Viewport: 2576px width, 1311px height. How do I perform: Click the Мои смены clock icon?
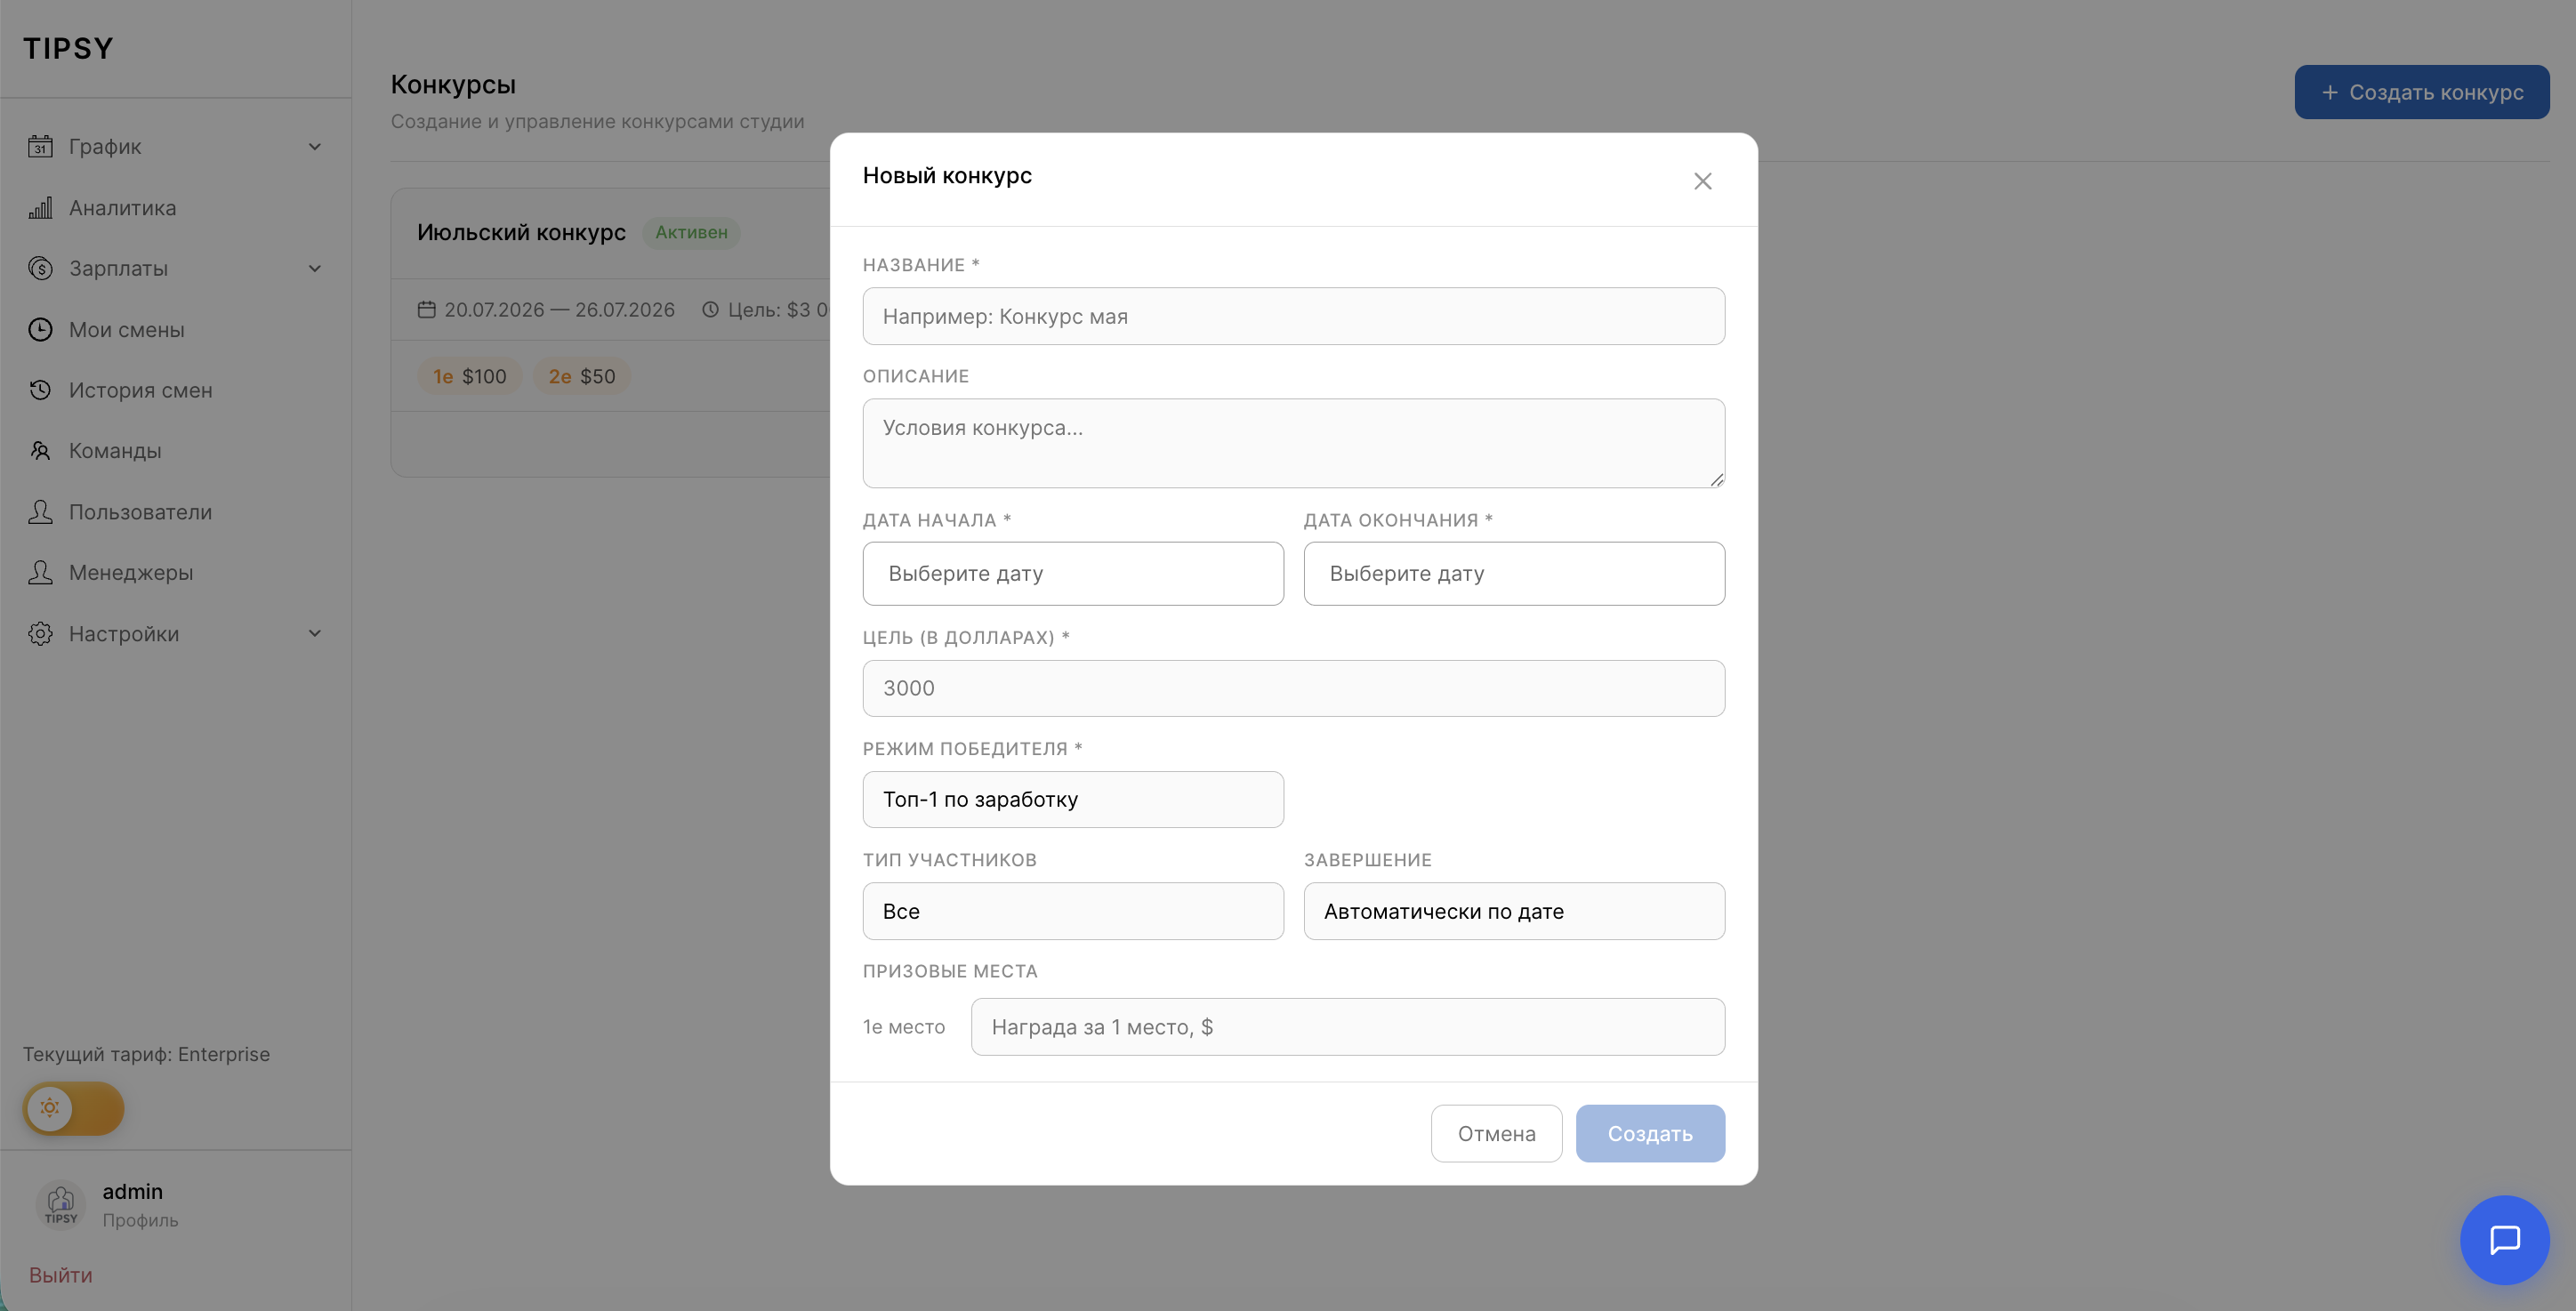[40, 329]
